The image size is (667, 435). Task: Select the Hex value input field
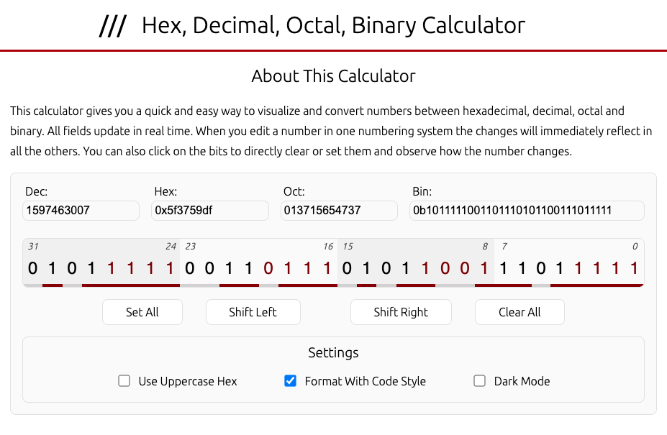pos(209,211)
